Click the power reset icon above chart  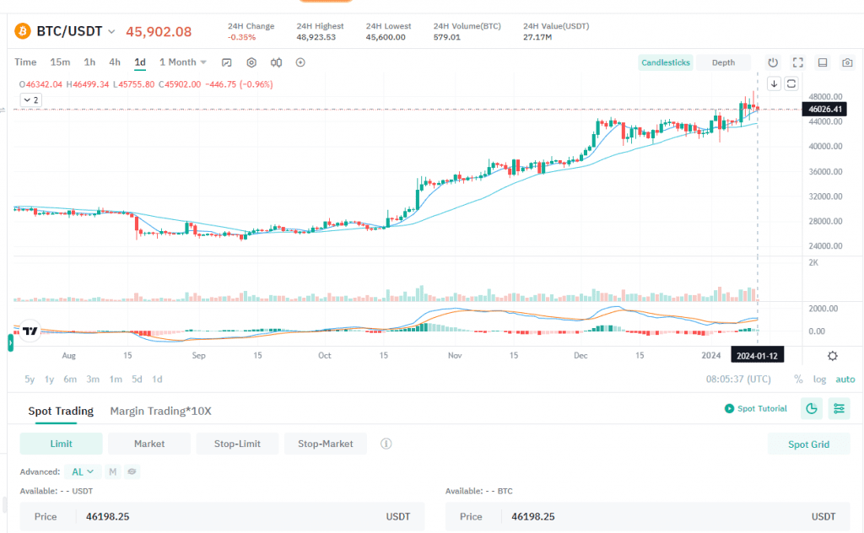tap(773, 62)
